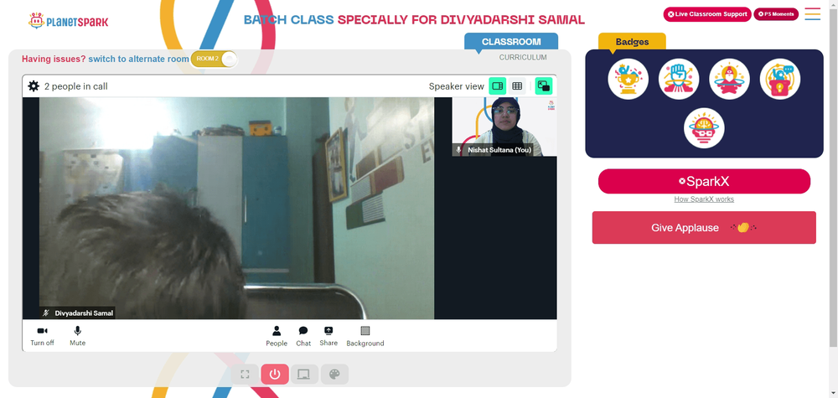This screenshot has width=838, height=398.
Task: Open the People panel
Action: point(277,337)
